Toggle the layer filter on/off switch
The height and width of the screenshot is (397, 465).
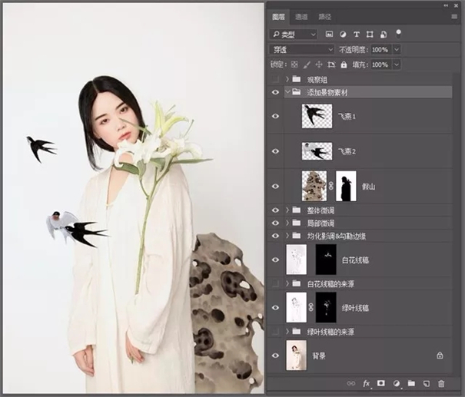click(x=398, y=33)
